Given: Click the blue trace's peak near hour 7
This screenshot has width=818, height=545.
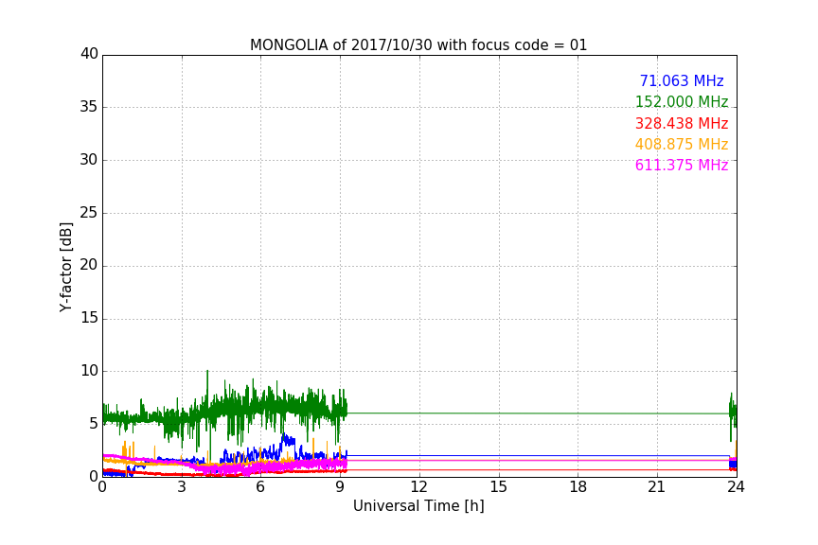Looking at the screenshot, I should 284,435.
